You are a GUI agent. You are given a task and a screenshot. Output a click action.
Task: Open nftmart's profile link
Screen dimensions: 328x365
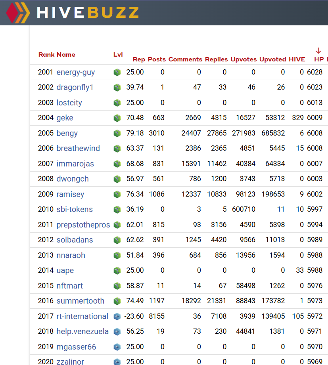pos(70,286)
